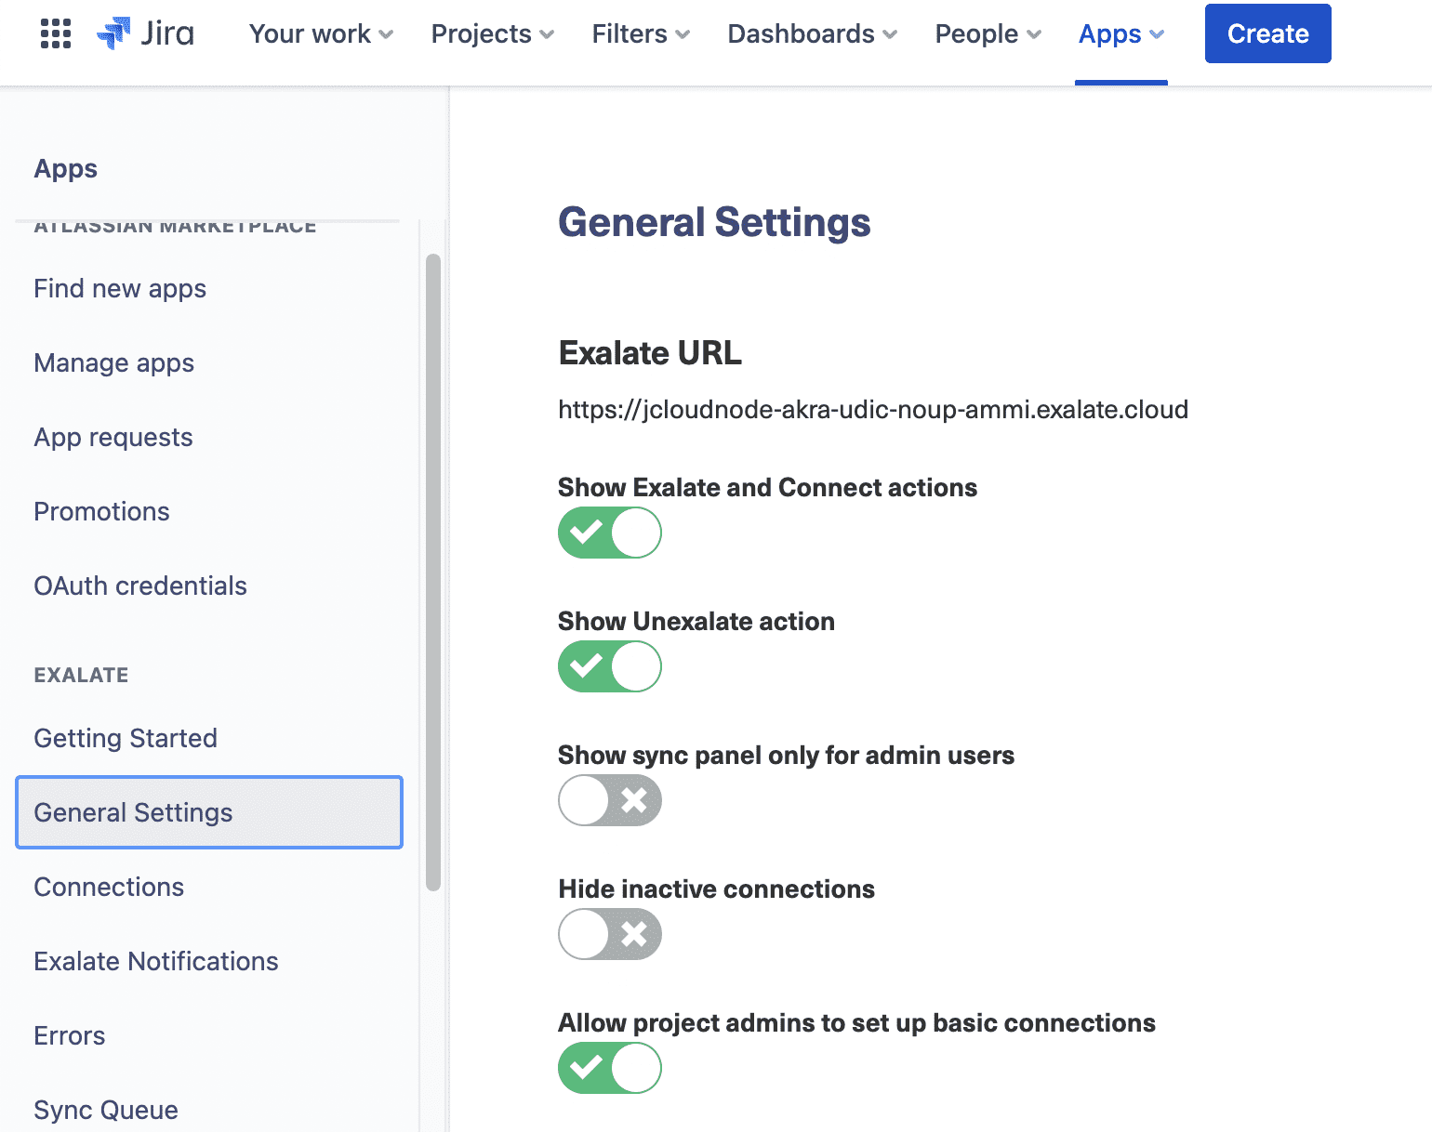Screen dimensions: 1432x1132
Task: Disable project admins setting up basic connections
Action: coord(609,1068)
